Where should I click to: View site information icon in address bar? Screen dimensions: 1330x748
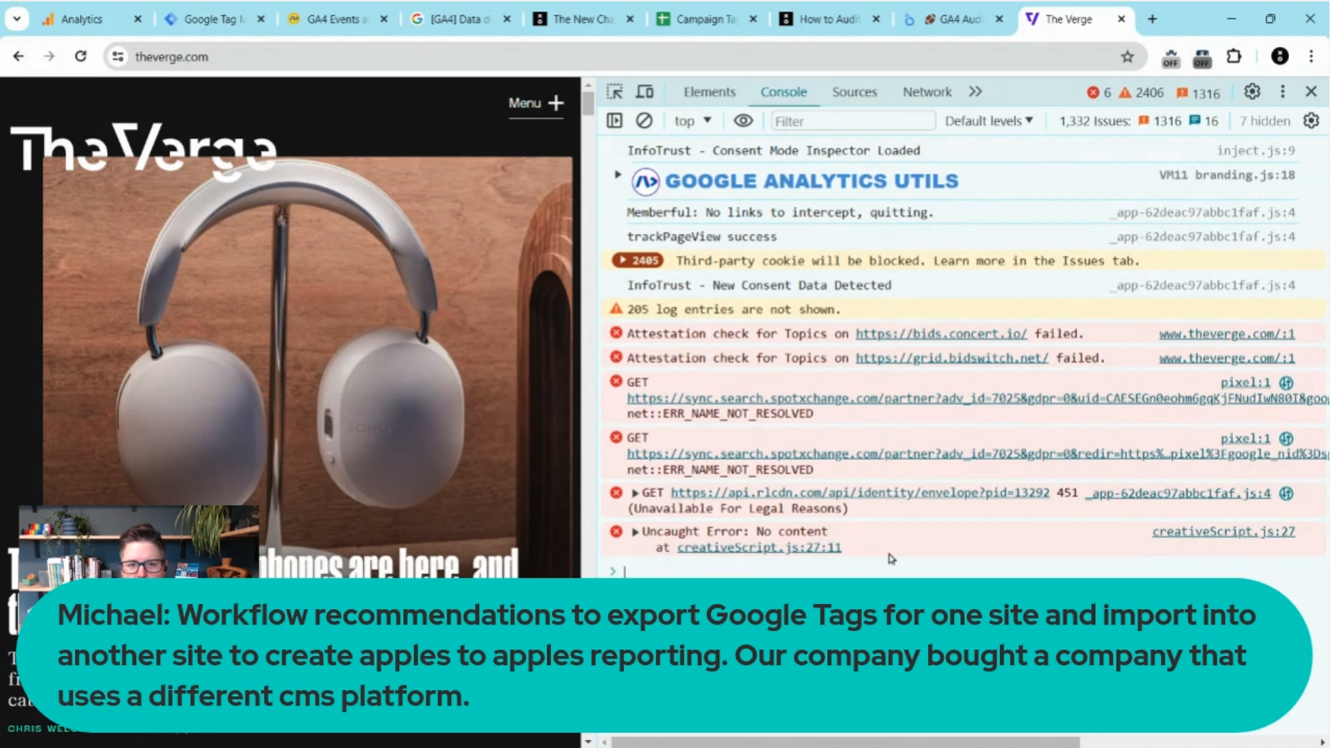coord(117,56)
